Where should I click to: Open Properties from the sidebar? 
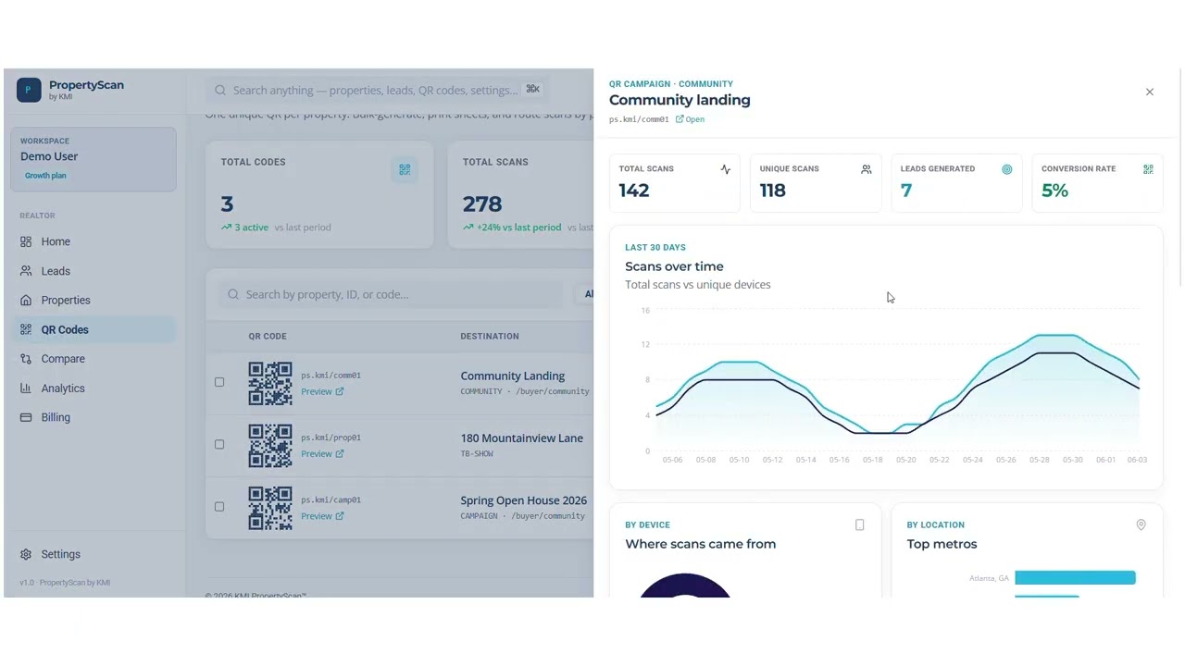(x=94, y=300)
